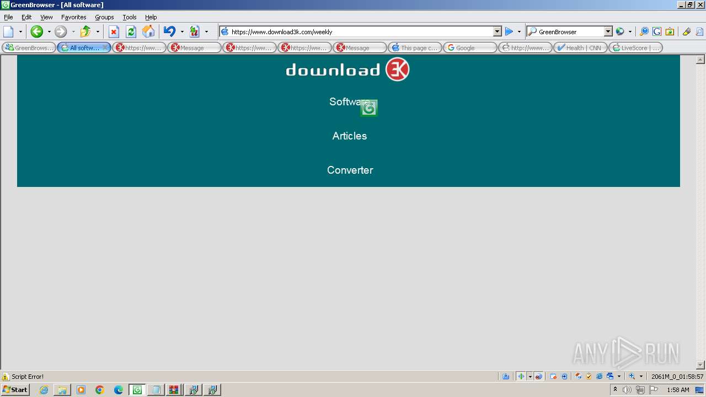Click the magnifier search icon in search toolbar
Screen dimensions: 706x397
pos(644,31)
